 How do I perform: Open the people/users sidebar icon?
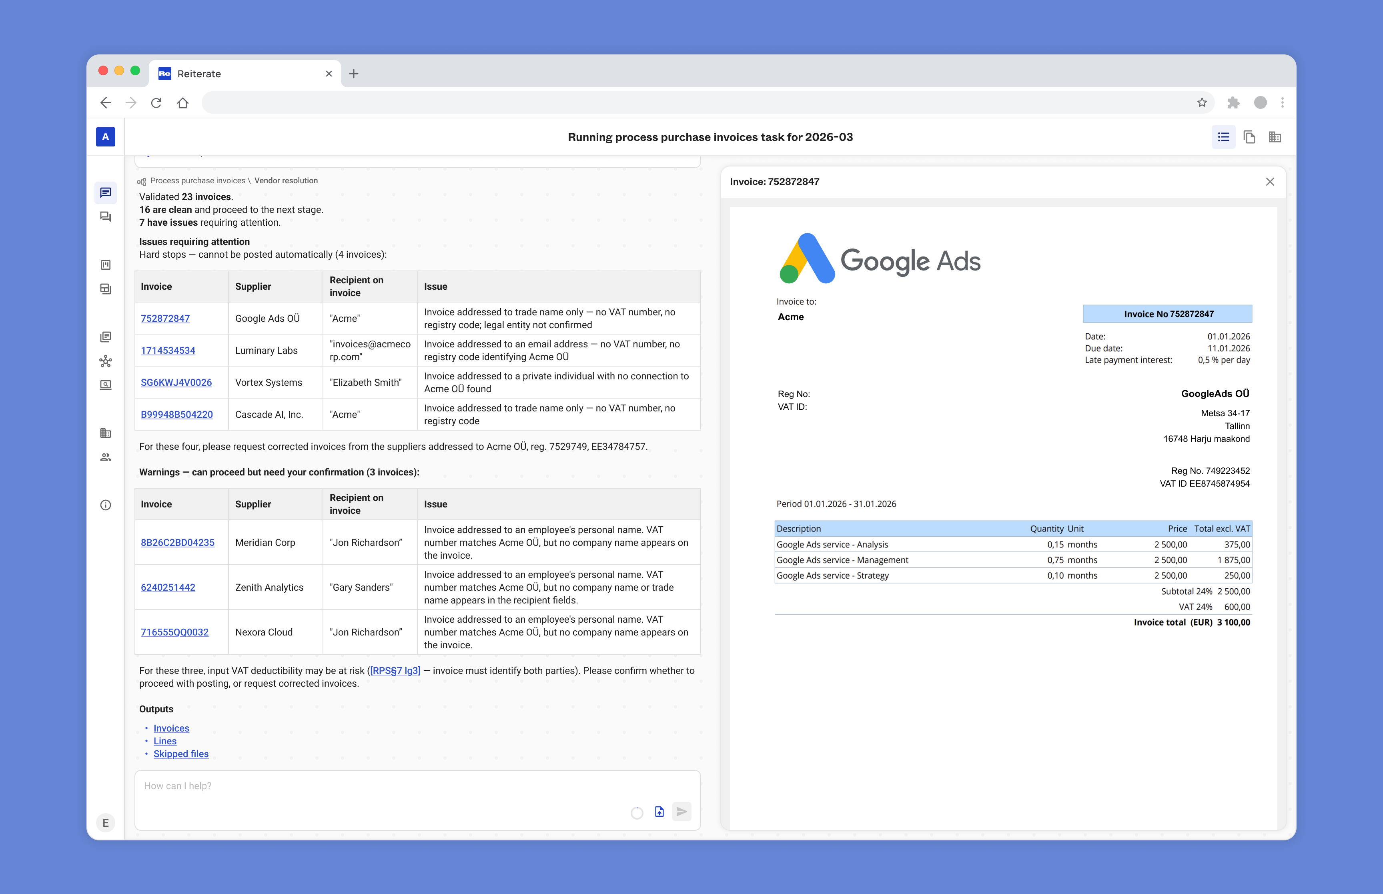(x=106, y=457)
